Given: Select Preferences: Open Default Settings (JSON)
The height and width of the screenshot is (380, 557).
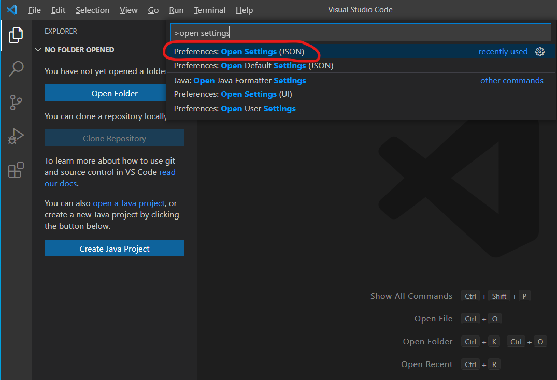Looking at the screenshot, I should click(x=253, y=66).
